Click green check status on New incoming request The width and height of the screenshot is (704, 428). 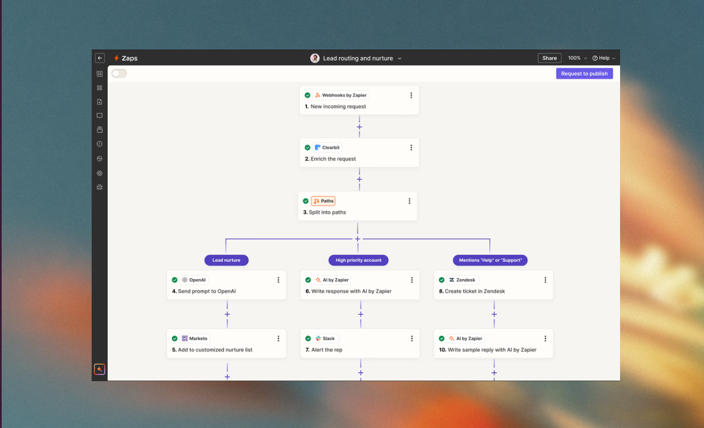click(x=308, y=95)
